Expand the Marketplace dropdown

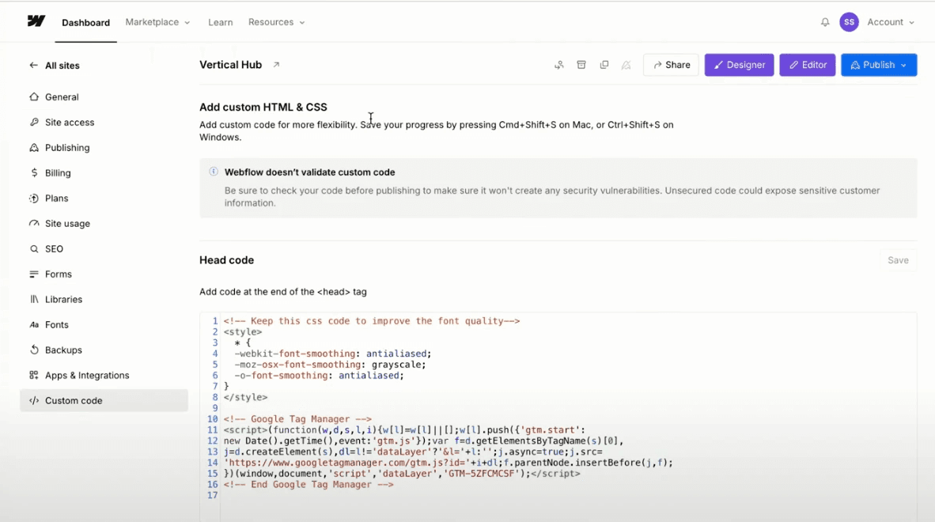(x=157, y=22)
